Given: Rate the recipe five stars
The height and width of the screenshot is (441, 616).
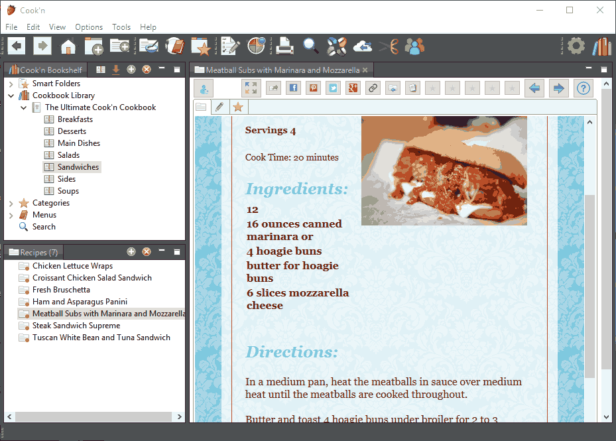Looking at the screenshot, I should click(512, 88).
